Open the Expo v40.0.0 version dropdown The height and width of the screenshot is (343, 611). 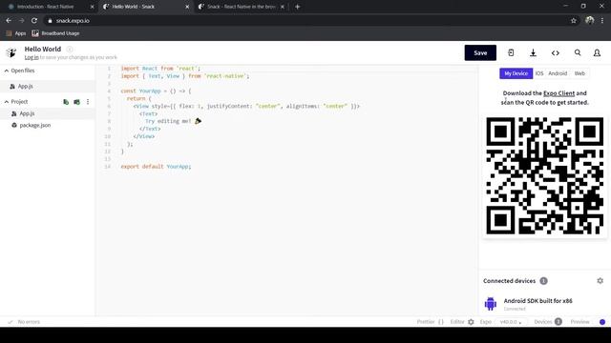point(511,322)
